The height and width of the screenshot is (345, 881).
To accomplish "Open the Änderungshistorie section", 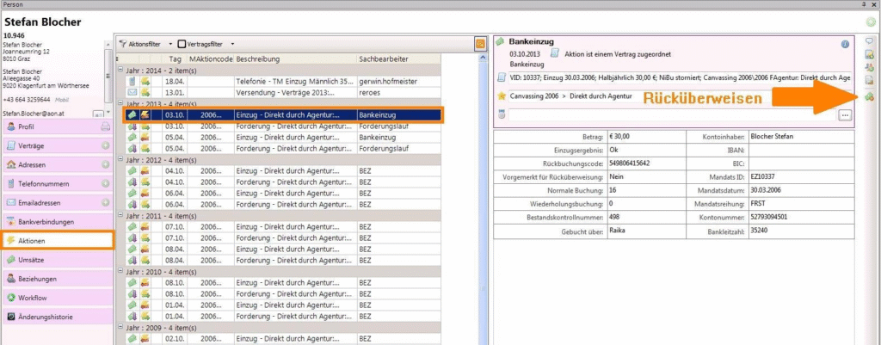I will 58,317.
